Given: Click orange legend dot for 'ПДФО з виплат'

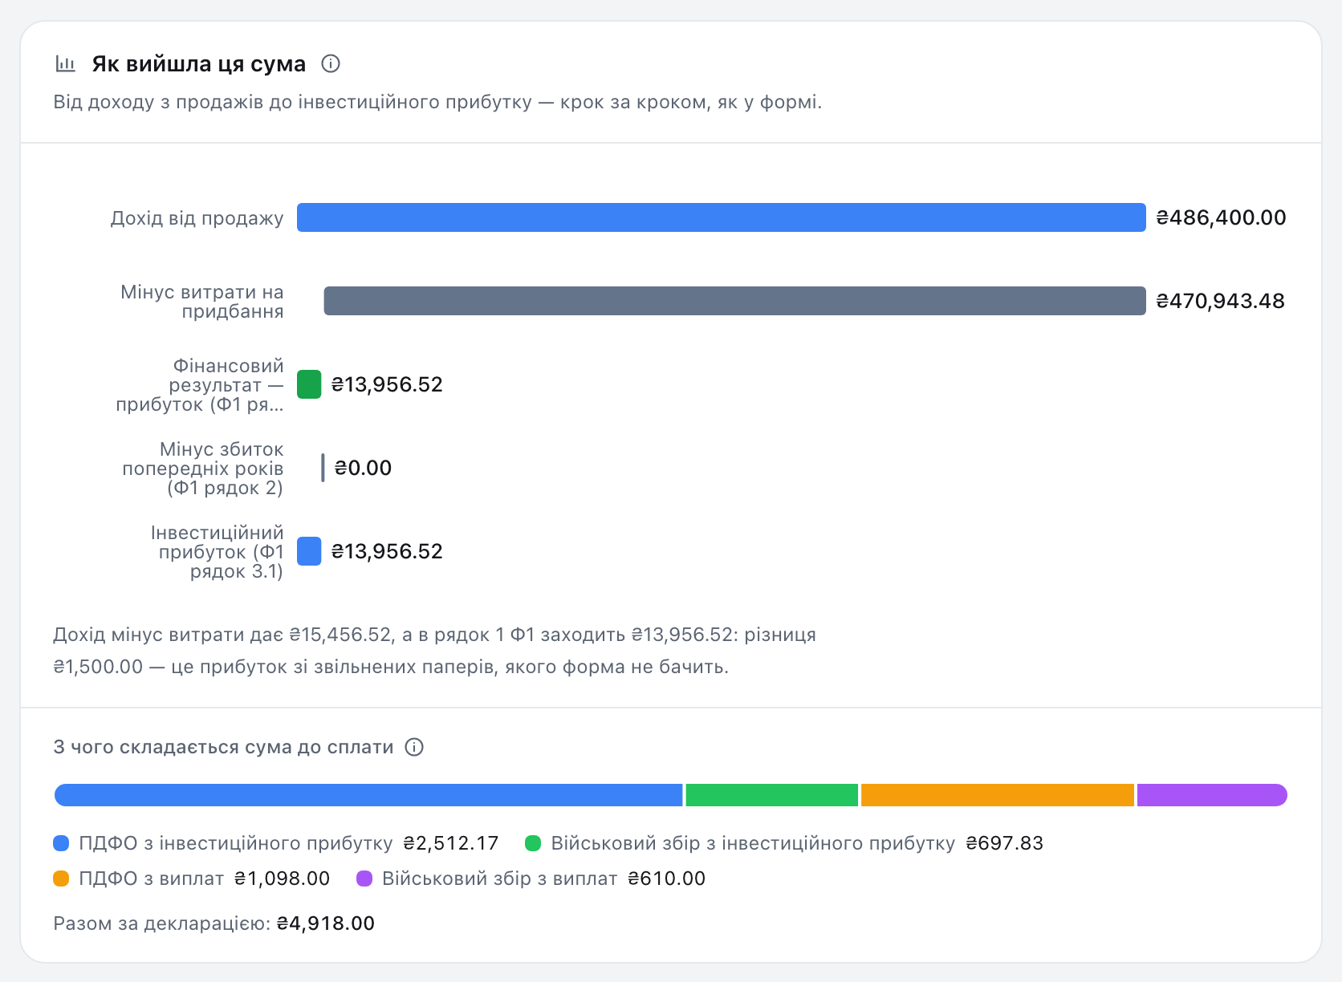Looking at the screenshot, I should 61,879.
